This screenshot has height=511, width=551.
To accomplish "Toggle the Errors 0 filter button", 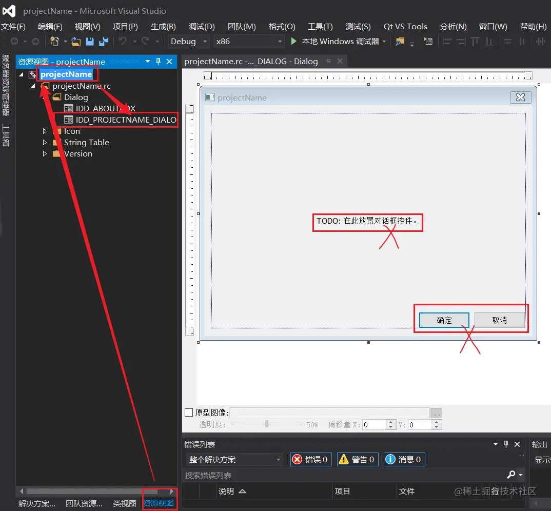I will point(311,459).
